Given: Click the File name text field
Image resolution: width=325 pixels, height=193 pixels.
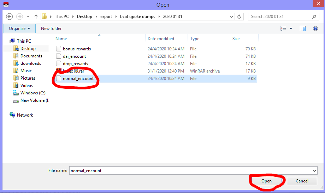Looking at the screenshot, I should 191,171.
